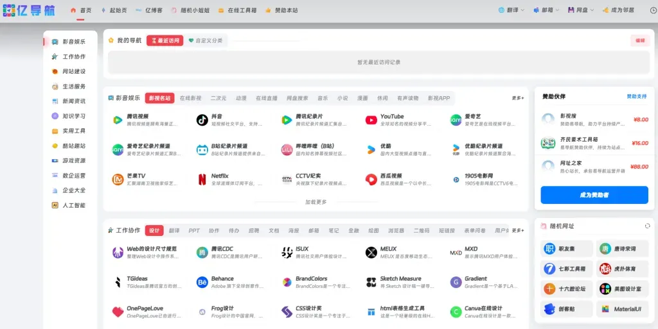Viewport: 658px width, 329px height.
Task: Open the 虎扑体育 random site card
Action: click(x=622, y=269)
